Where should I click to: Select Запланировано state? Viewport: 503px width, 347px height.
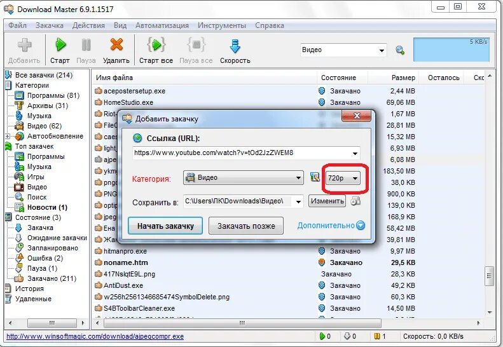[x=53, y=248]
